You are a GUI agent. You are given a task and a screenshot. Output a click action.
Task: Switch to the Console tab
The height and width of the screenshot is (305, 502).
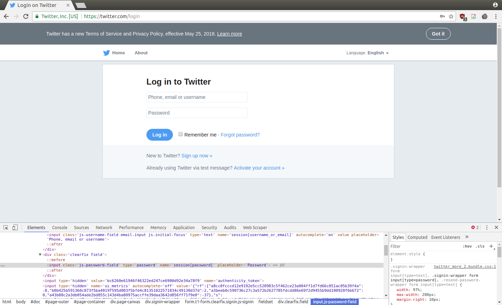coord(60,227)
